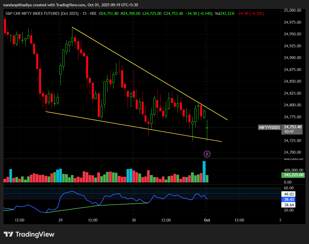Click the tallest cyan volume bar

tap(204, 172)
